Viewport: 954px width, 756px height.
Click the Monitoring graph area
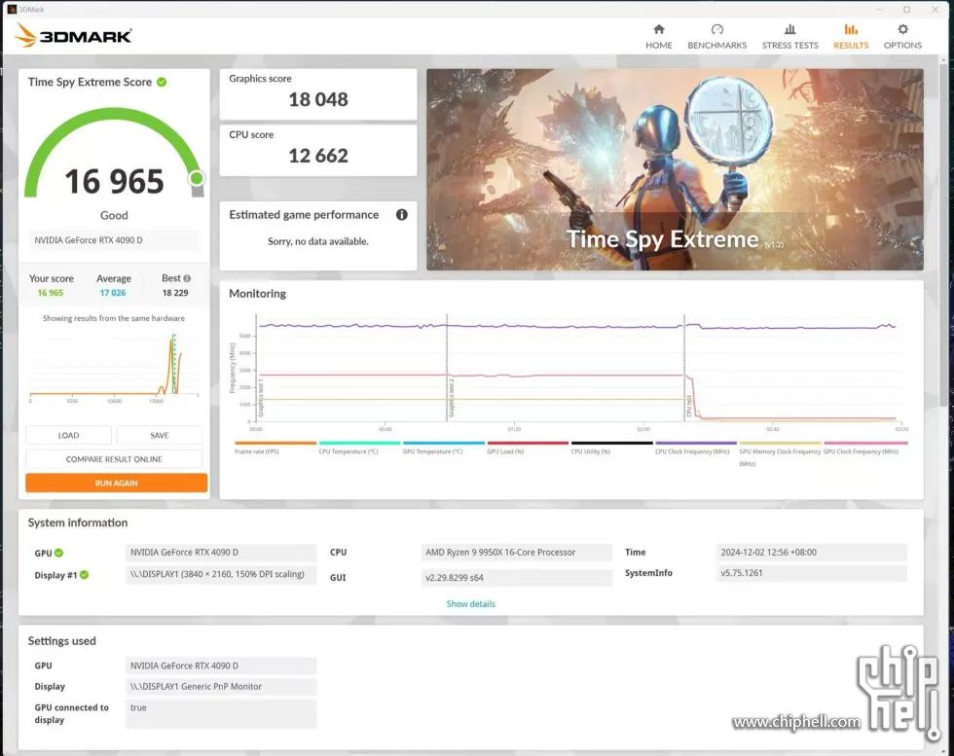click(x=578, y=368)
